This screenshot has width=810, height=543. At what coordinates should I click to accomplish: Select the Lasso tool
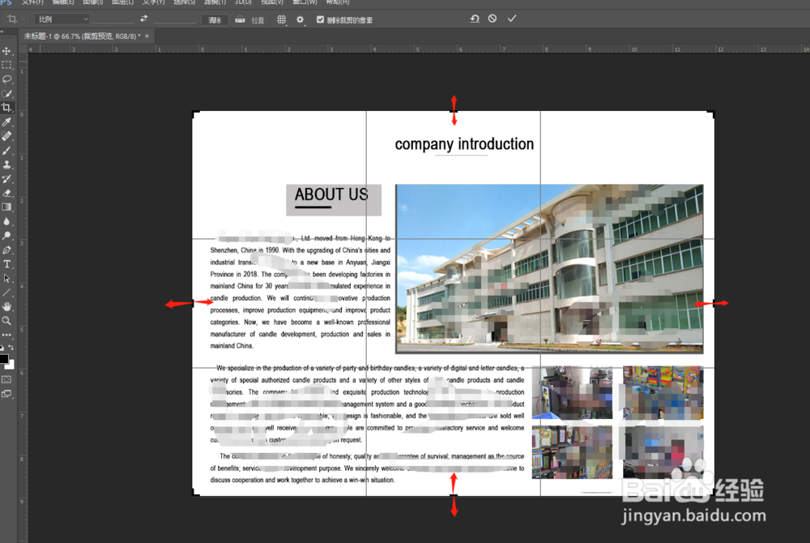coord(6,79)
